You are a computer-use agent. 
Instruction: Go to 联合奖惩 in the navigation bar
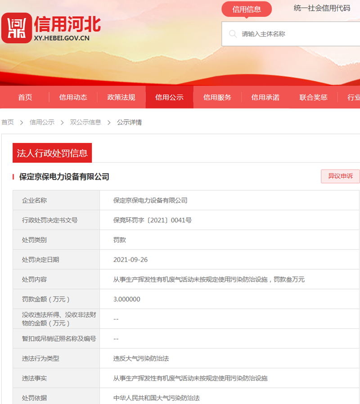pyautogui.click(x=314, y=97)
